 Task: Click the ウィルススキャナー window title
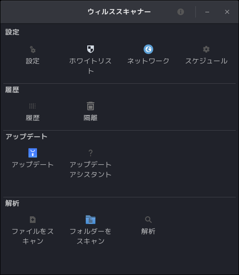click(119, 12)
